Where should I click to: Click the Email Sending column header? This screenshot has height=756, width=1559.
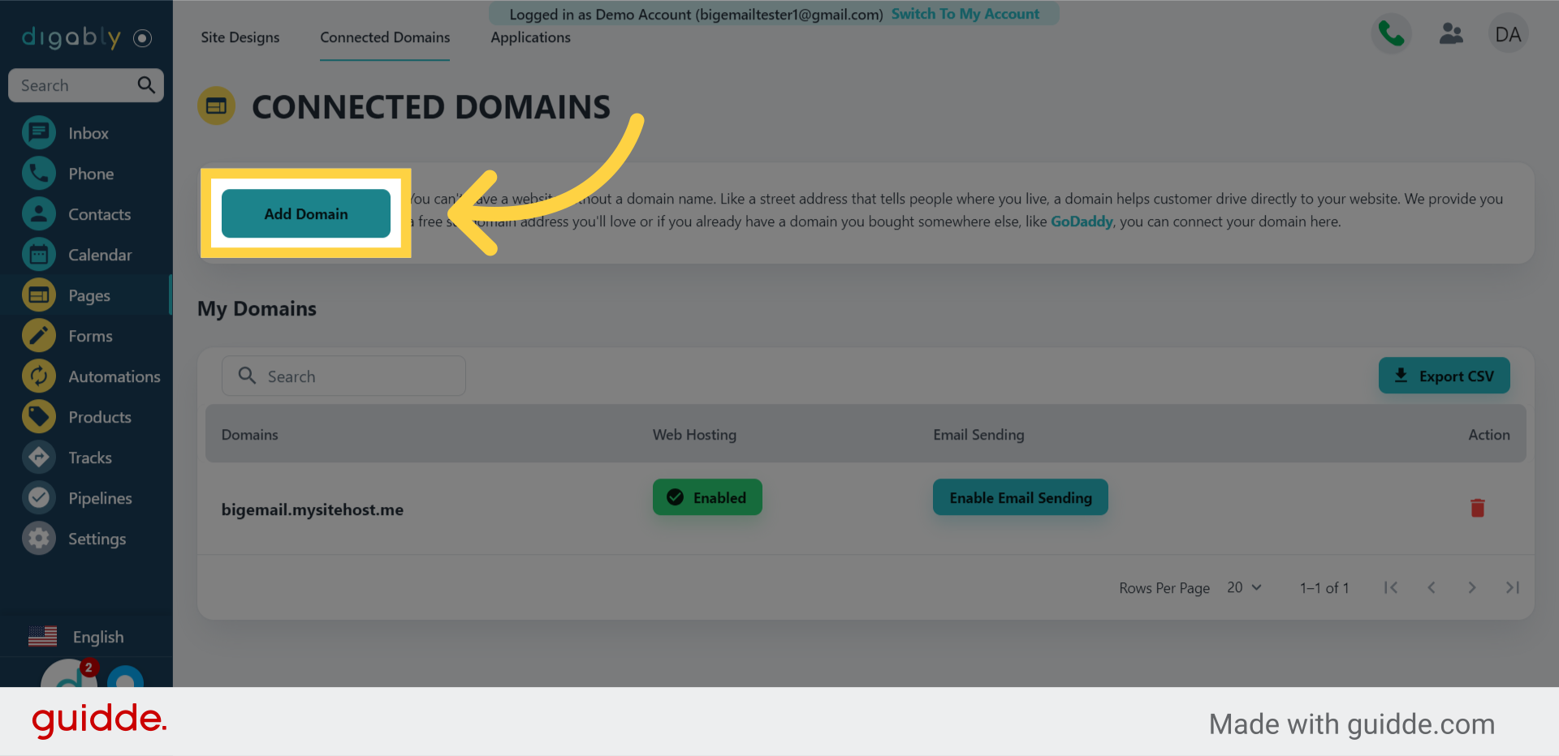978,435
